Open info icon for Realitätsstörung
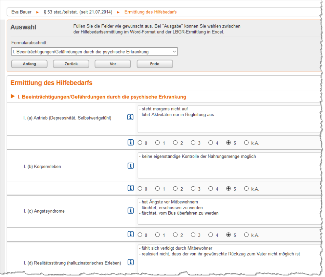The height and width of the screenshot is (277, 325). (x=130, y=262)
